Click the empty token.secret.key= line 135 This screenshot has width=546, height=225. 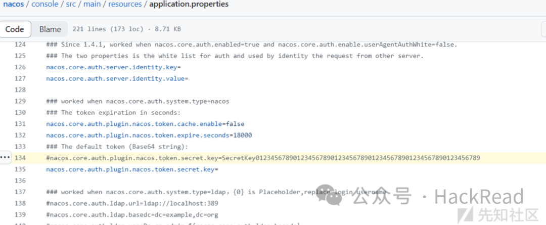pos(132,169)
